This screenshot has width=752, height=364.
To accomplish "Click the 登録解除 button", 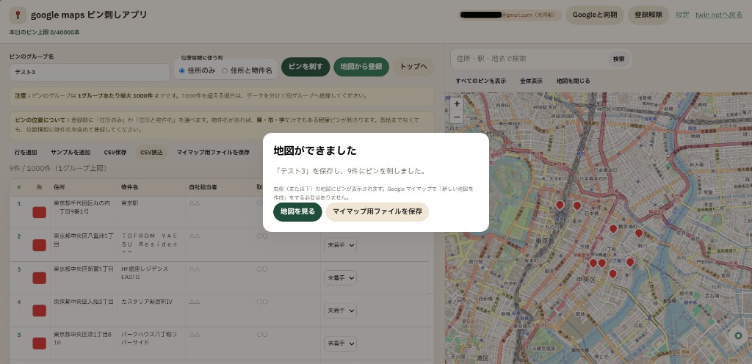I will coord(648,15).
